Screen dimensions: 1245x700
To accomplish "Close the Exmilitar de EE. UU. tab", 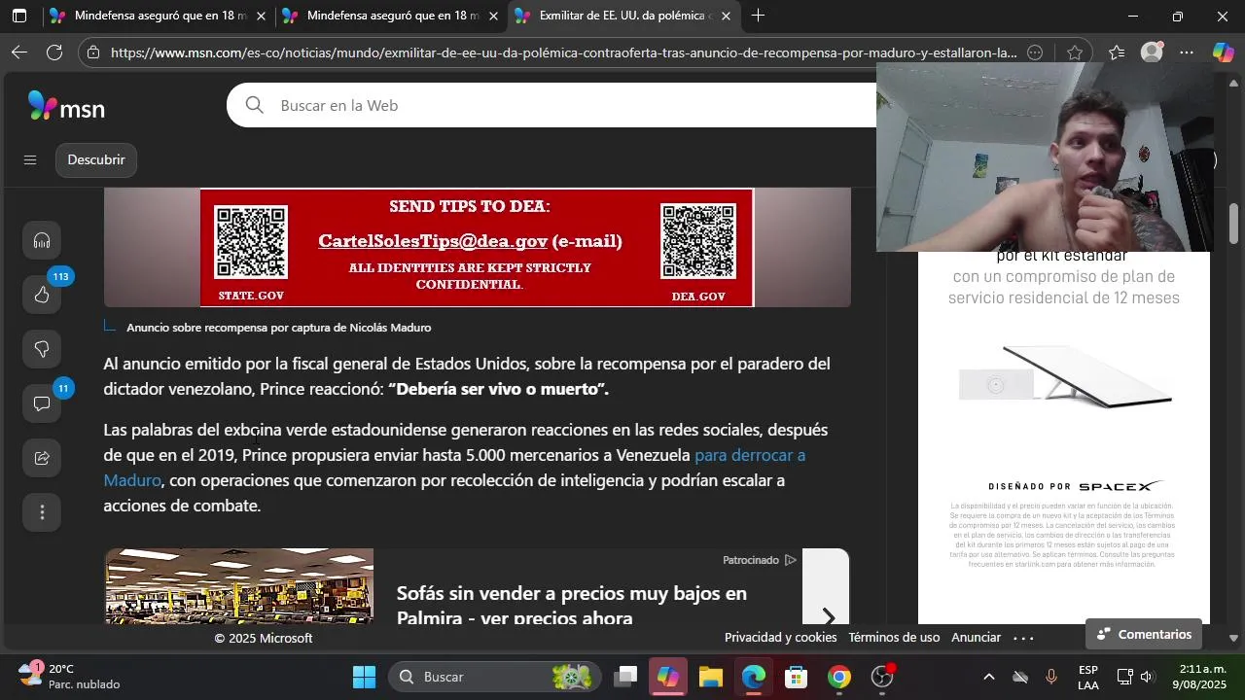I will [x=726, y=17].
